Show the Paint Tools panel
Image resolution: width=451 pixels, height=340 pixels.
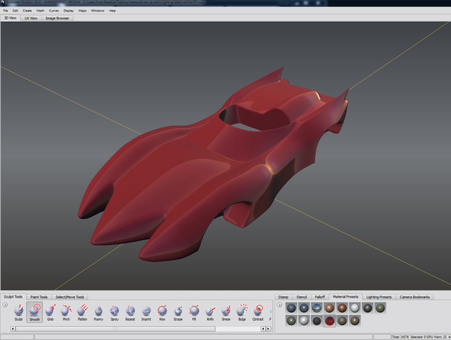tap(39, 297)
